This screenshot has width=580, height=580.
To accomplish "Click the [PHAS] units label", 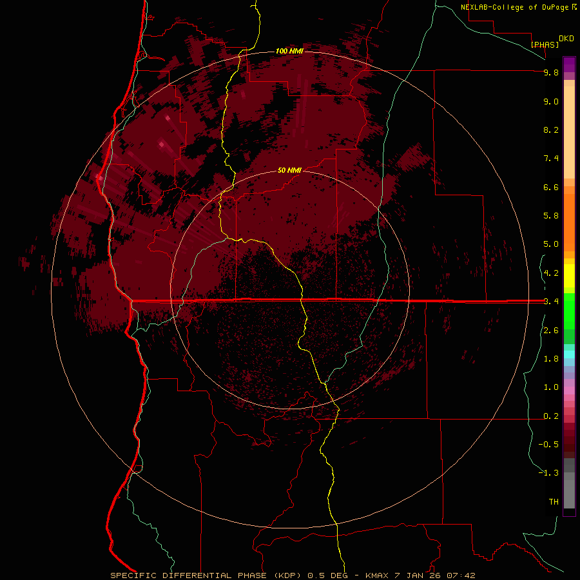I will tap(545, 44).
